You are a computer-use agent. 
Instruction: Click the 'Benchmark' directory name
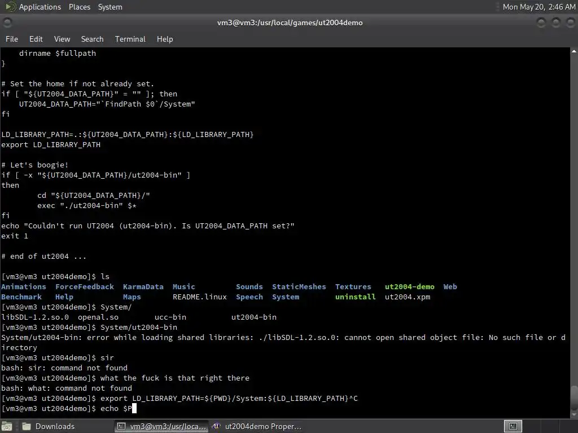point(21,297)
